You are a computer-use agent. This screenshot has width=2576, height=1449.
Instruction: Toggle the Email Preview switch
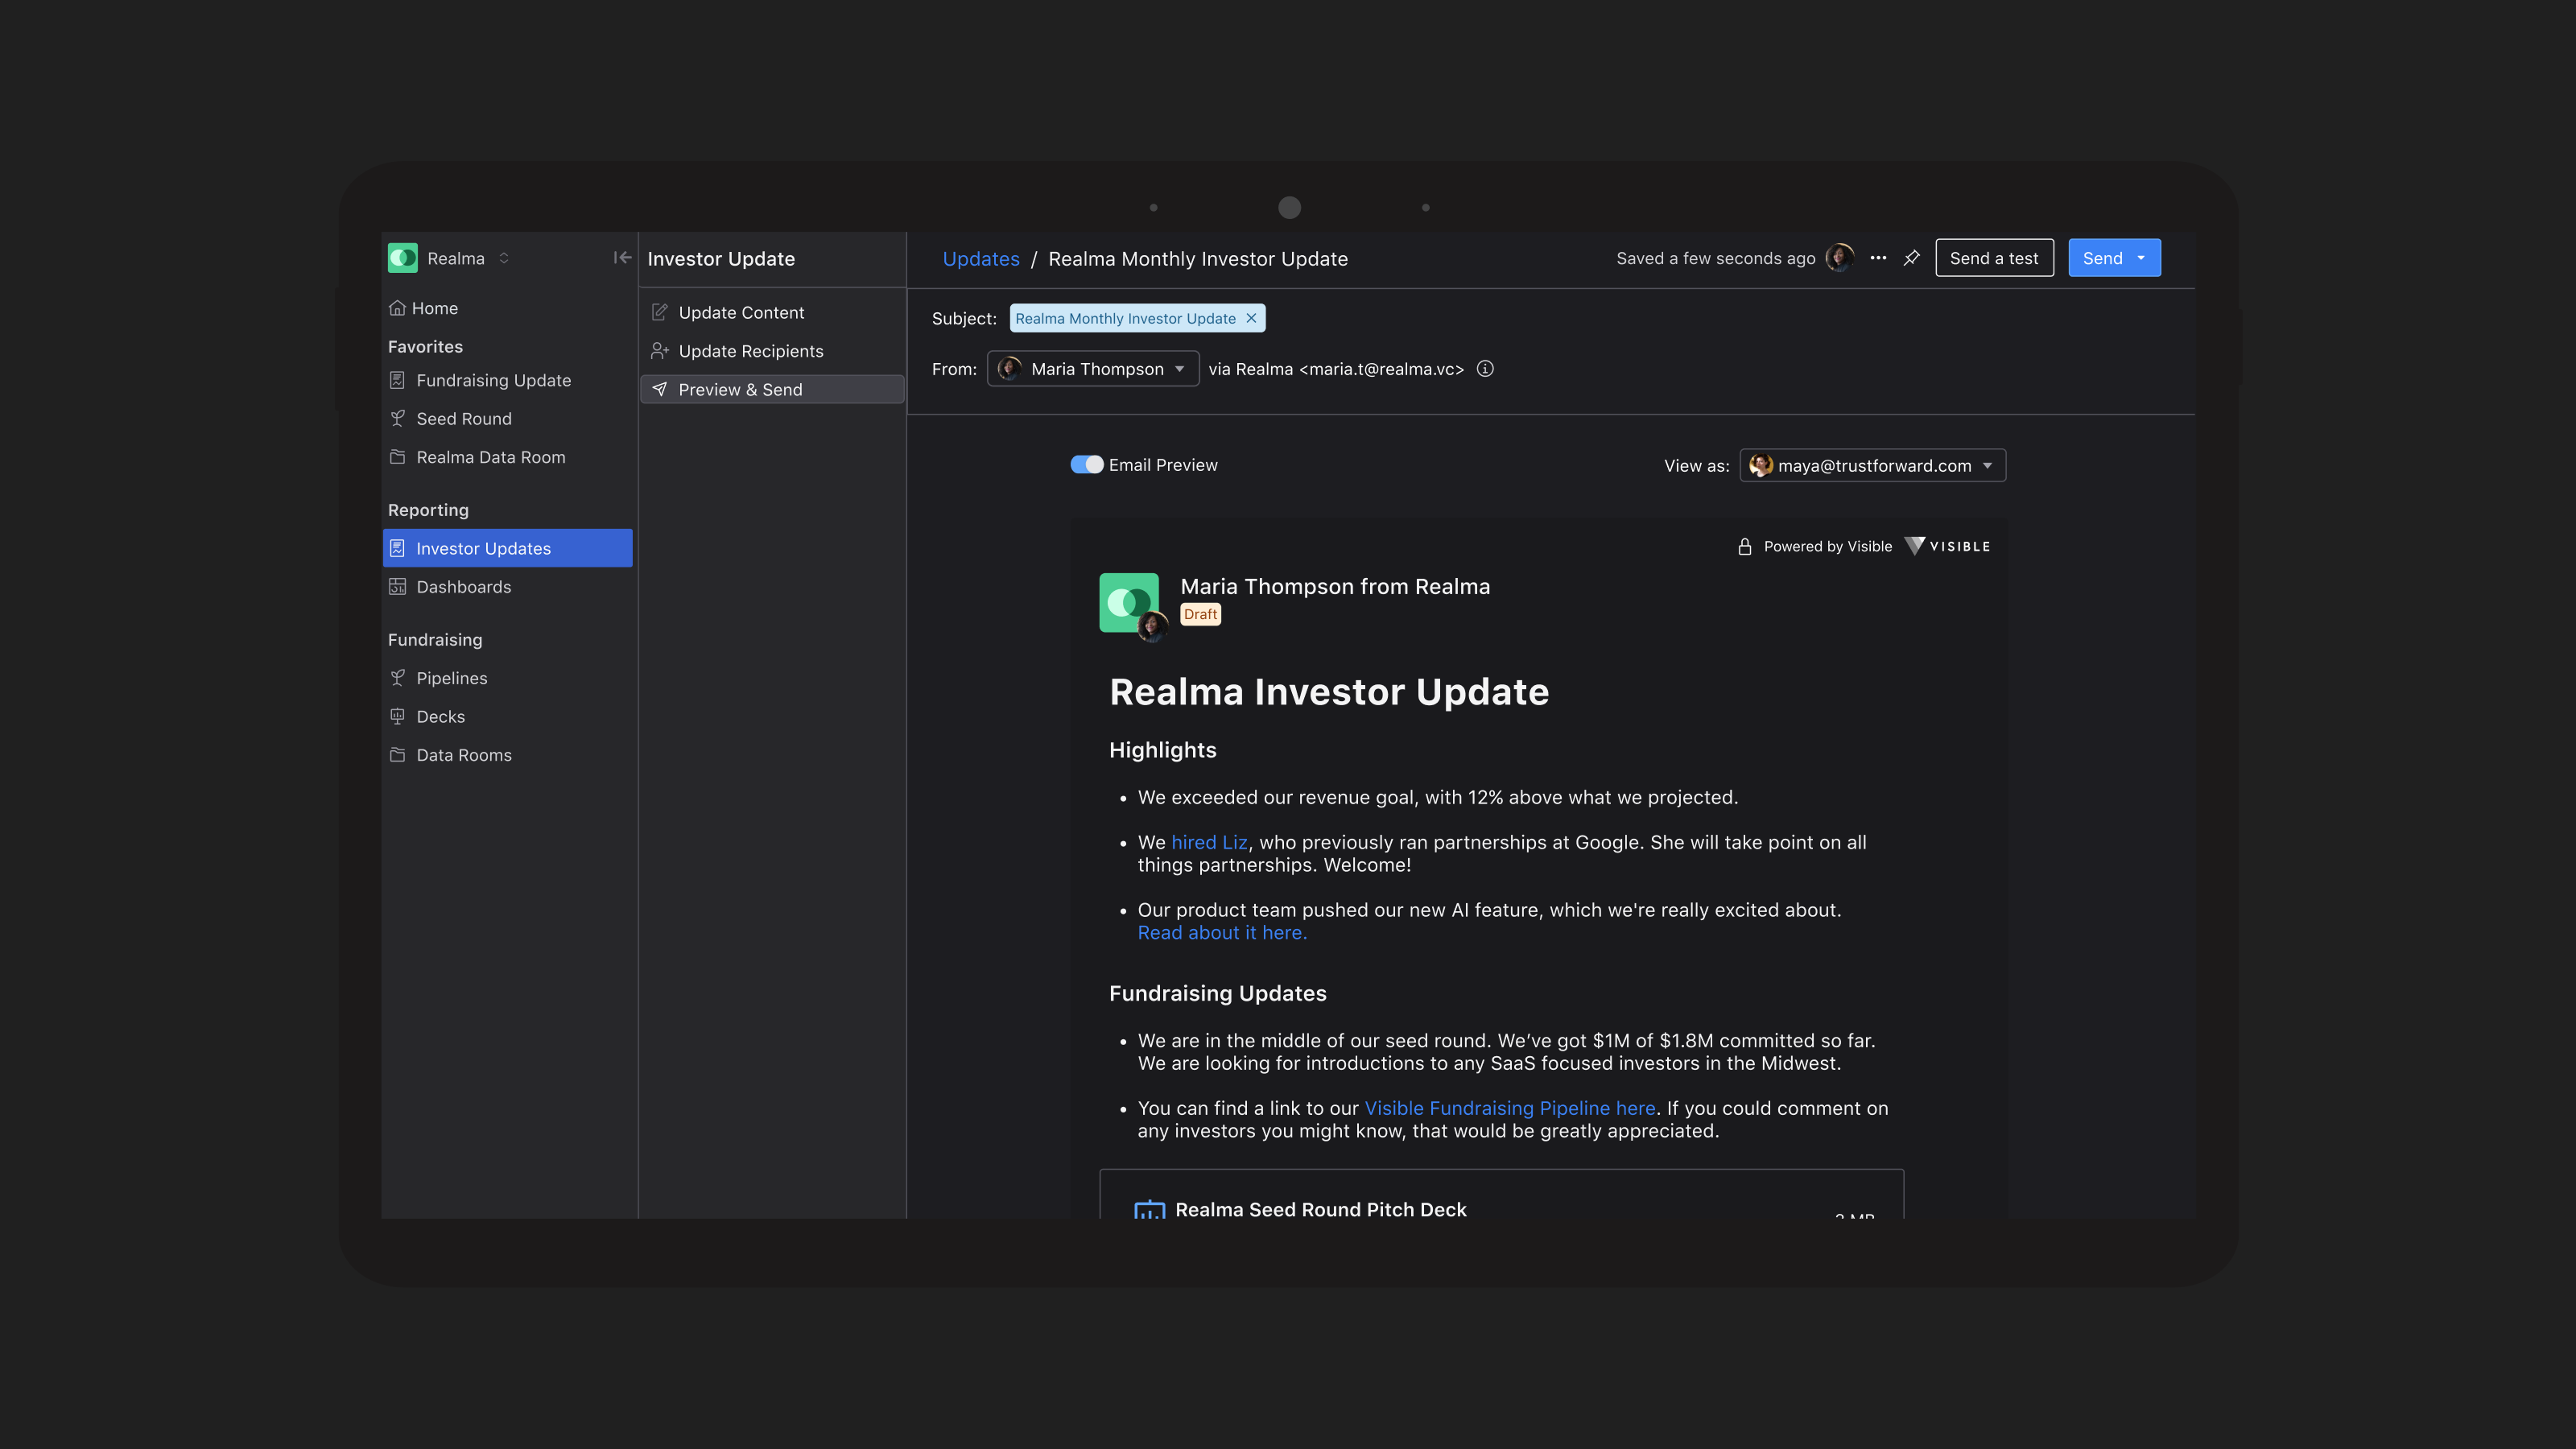tap(1086, 465)
